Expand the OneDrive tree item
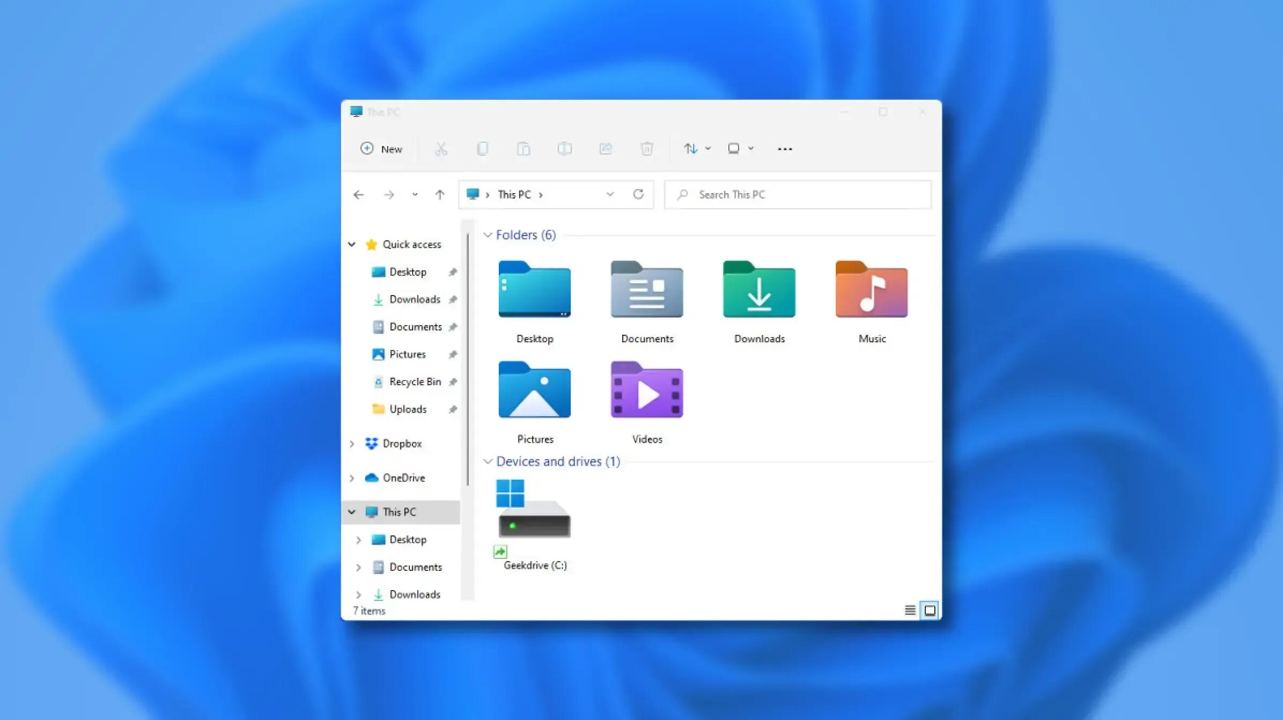This screenshot has width=1283, height=720. click(352, 477)
